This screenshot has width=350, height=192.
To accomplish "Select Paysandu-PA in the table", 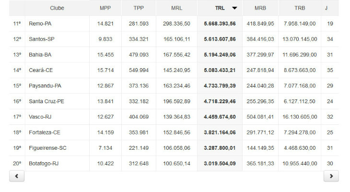I will [46, 86].
